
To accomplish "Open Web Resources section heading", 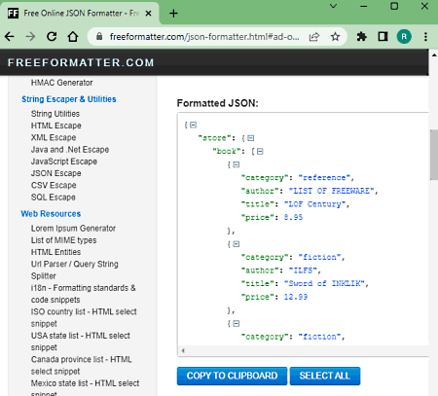I will [x=51, y=214].
